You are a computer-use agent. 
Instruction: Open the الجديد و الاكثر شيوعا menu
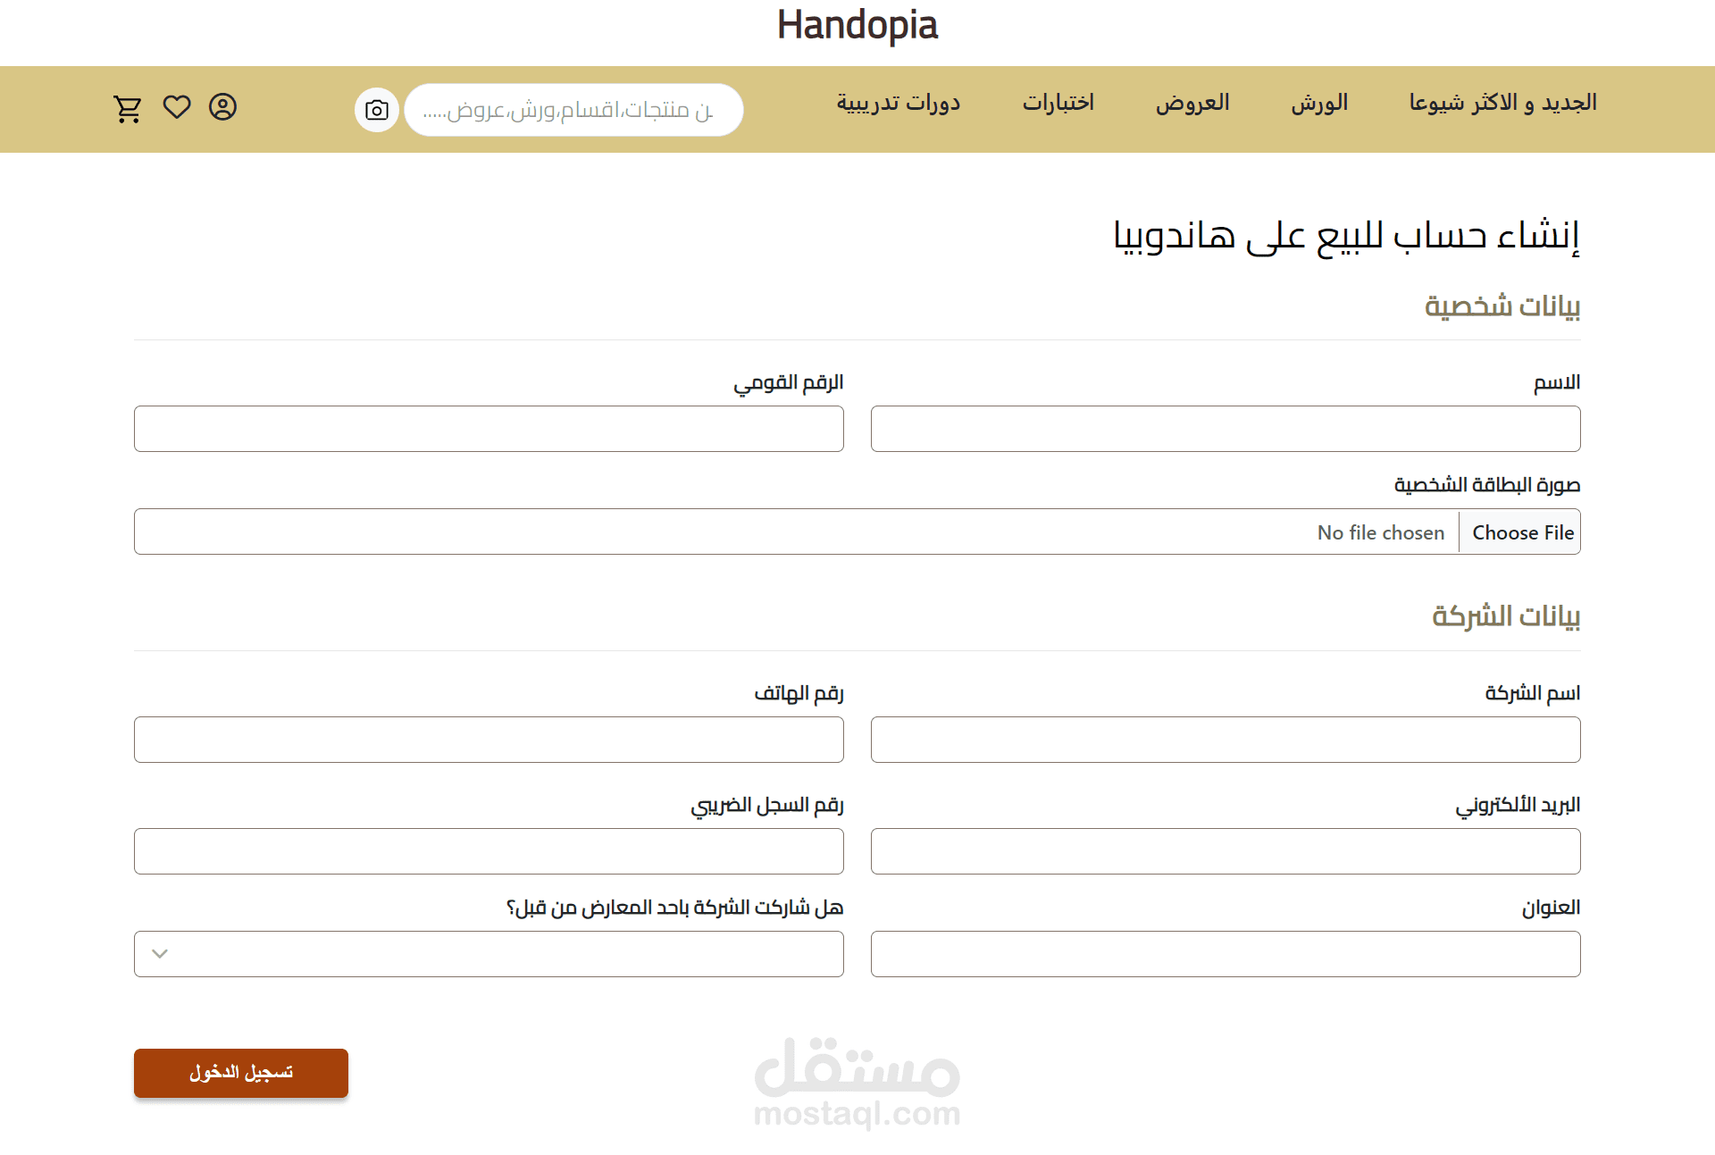click(1502, 104)
